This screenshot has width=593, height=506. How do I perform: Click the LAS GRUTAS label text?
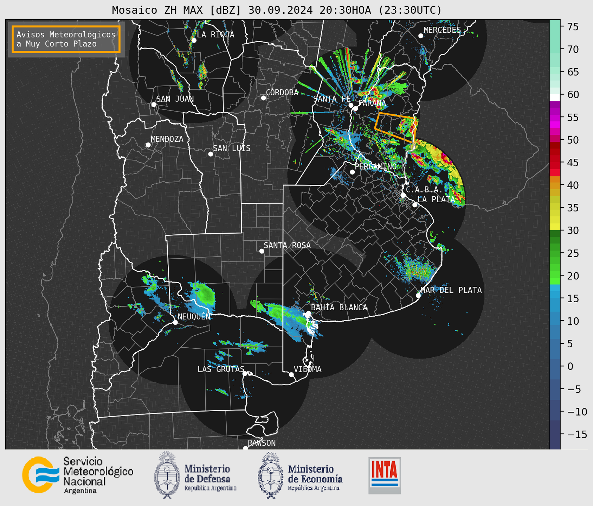click(x=221, y=369)
